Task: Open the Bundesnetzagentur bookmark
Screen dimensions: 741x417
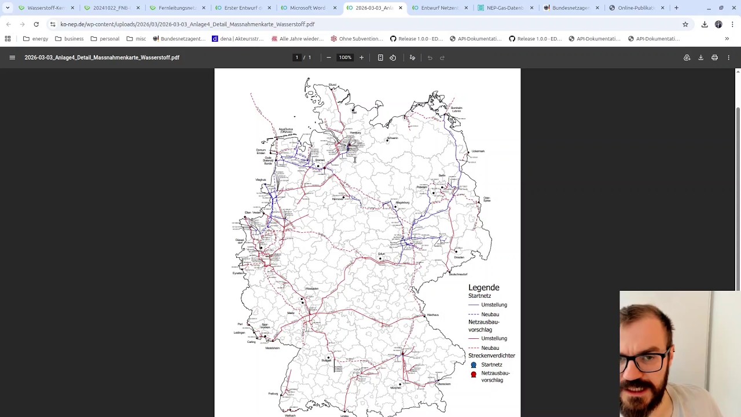Action: pyautogui.click(x=179, y=39)
